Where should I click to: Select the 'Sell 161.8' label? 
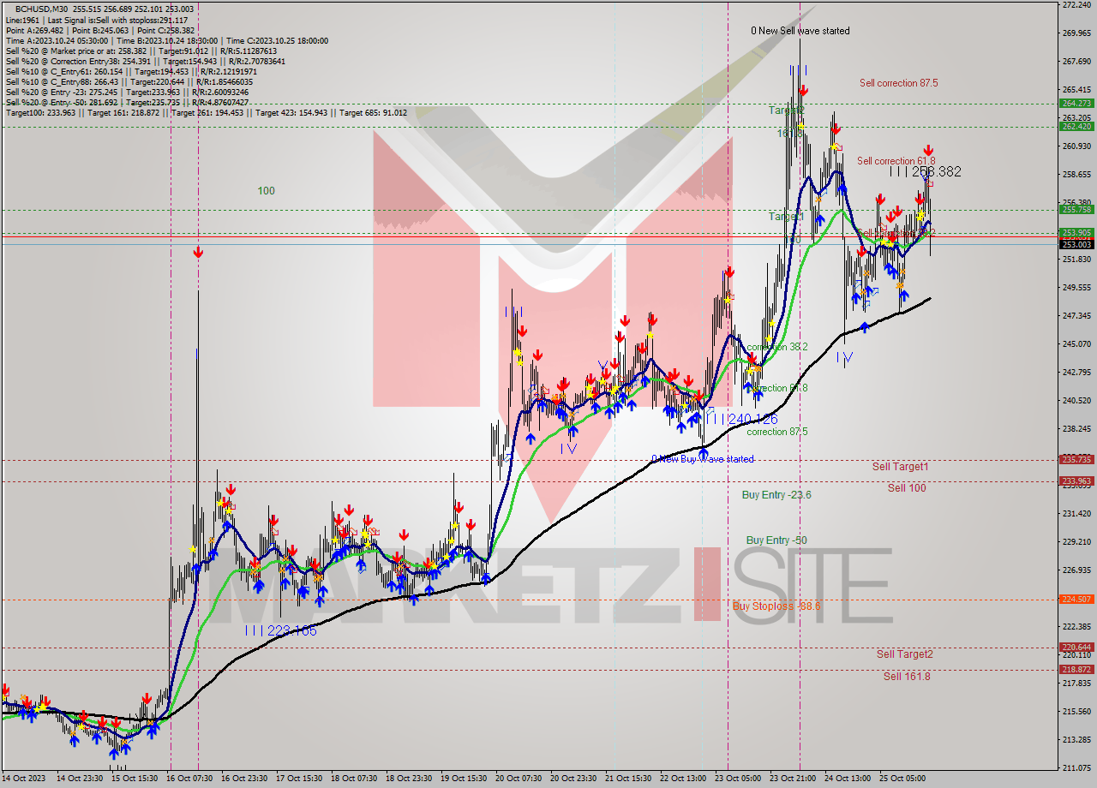(x=907, y=677)
